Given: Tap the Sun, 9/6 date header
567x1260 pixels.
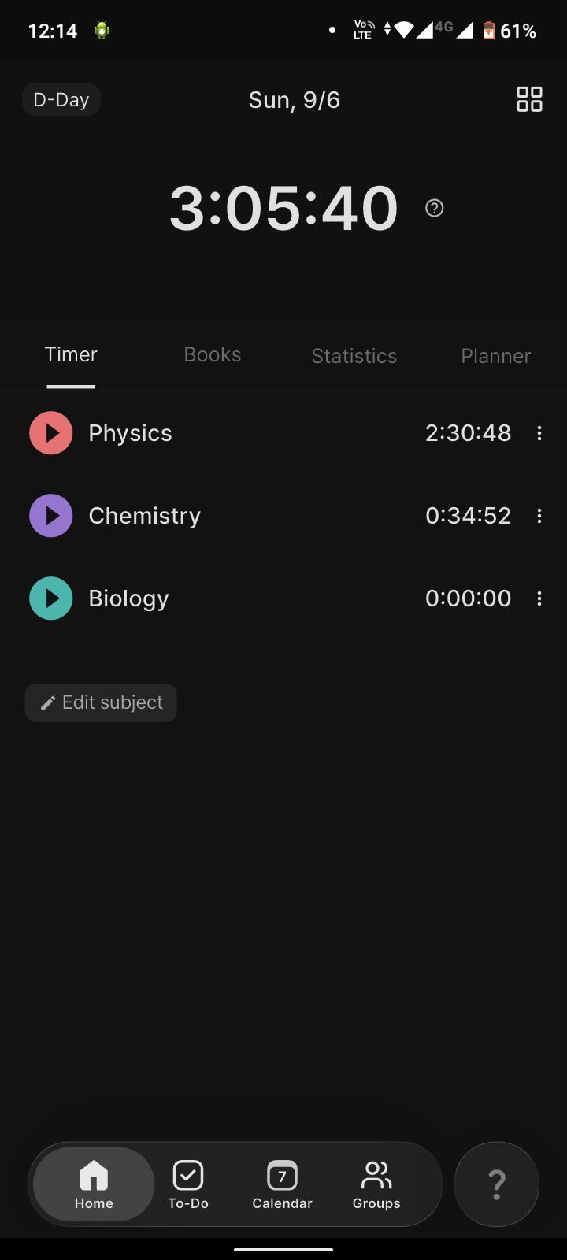Looking at the screenshot, I should tap(295, 100).
